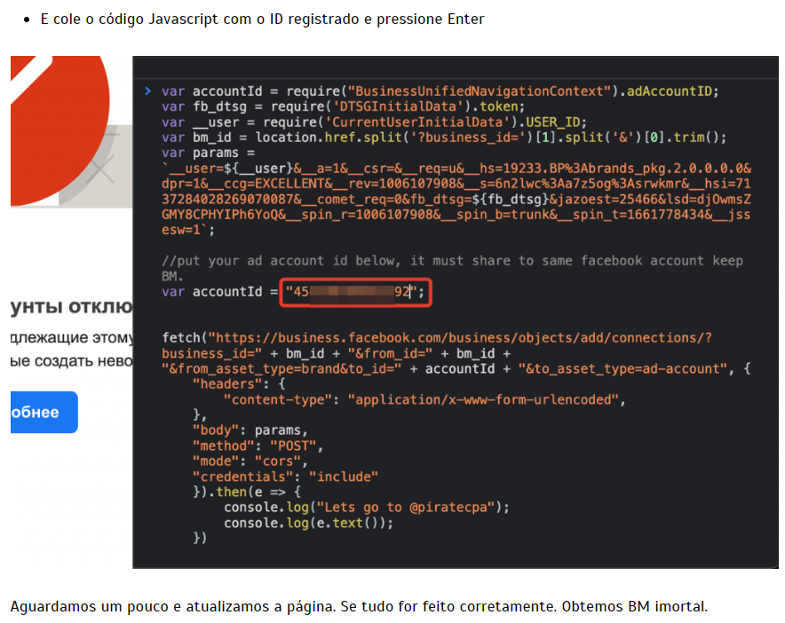785x623 pixels.
Task: Click the '"headers": {' line
Action: [239, 384]
